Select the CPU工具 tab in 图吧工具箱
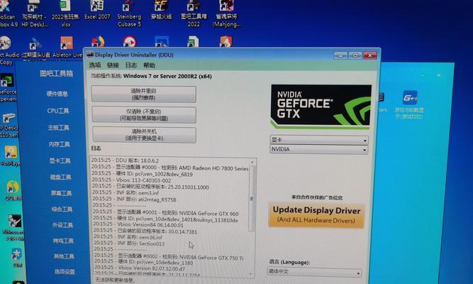473x284 pixels. click(58, 111)
